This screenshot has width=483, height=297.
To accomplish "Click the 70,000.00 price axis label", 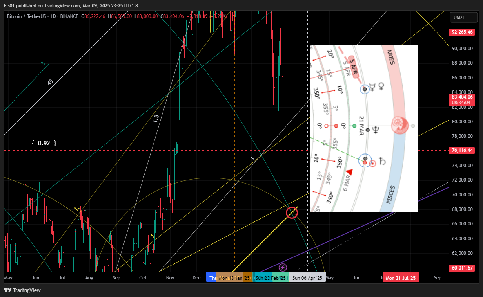I will tap(463, 195).
